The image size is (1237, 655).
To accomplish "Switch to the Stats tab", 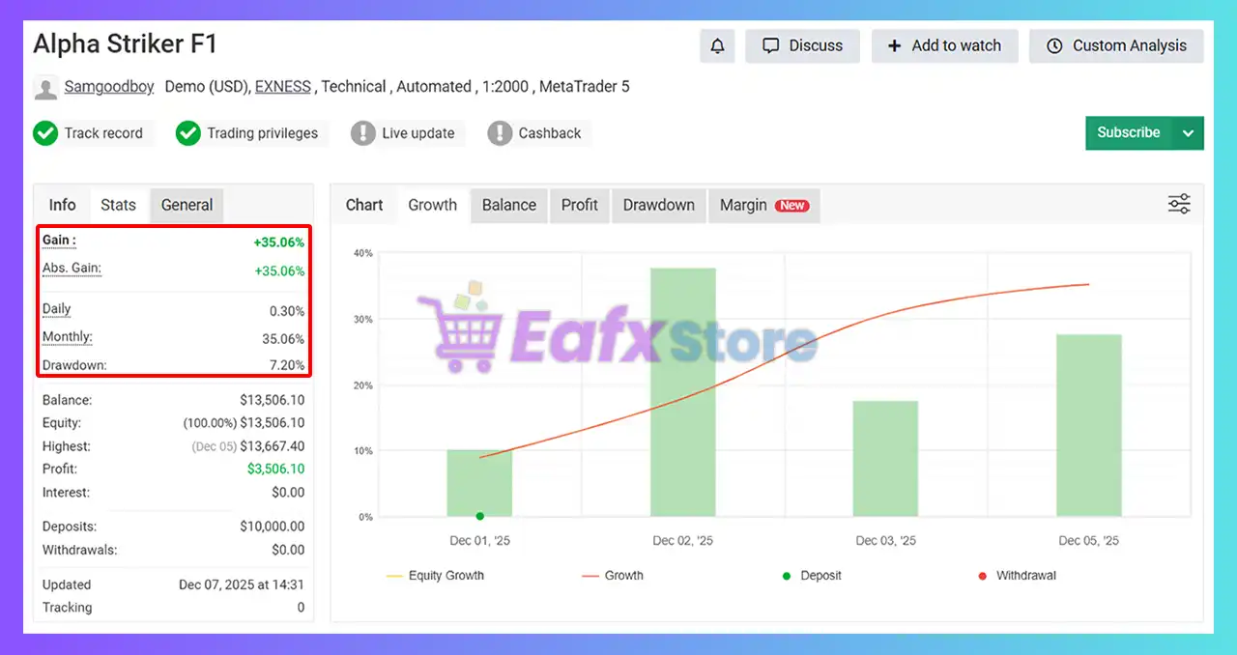I will 118,205.
